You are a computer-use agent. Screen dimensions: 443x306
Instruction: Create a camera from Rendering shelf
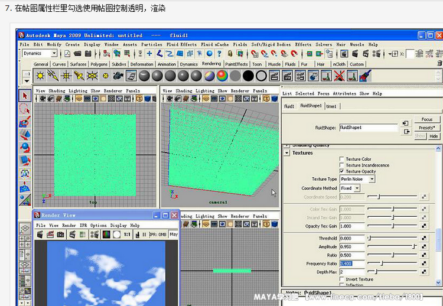(118, 76)
